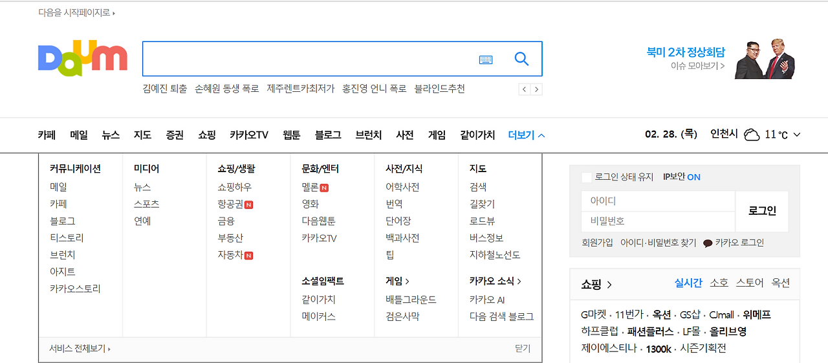Show next suggested search keywords

[536, 89]
